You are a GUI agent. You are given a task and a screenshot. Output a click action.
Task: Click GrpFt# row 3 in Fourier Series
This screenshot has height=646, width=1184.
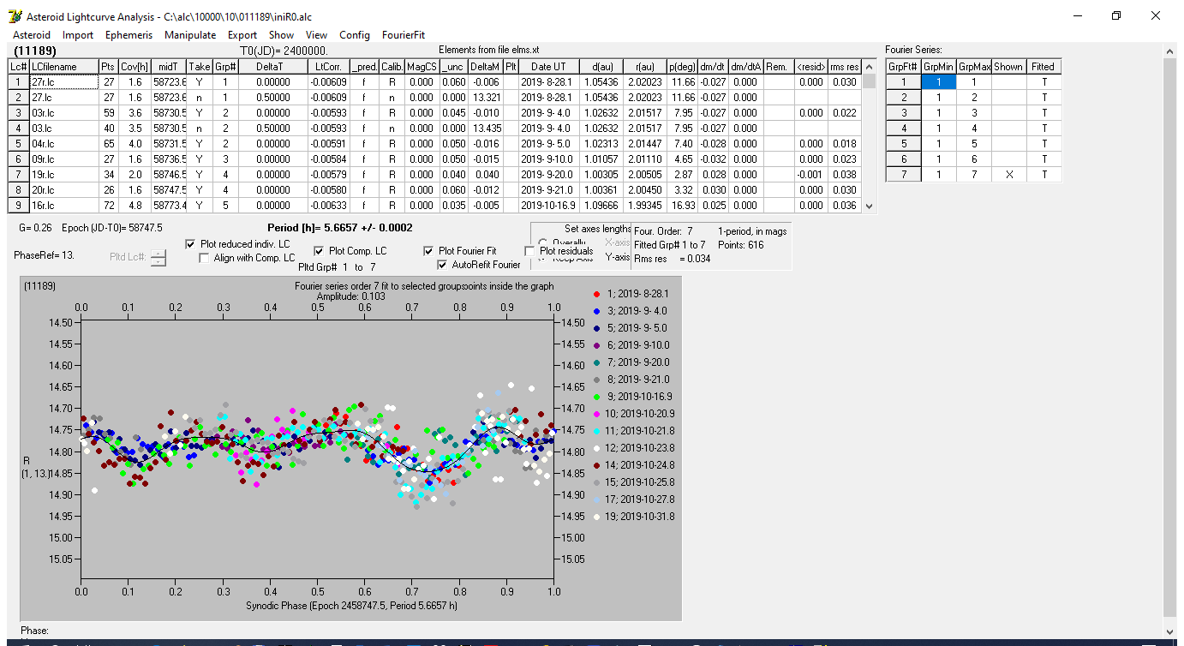point(903,113)
